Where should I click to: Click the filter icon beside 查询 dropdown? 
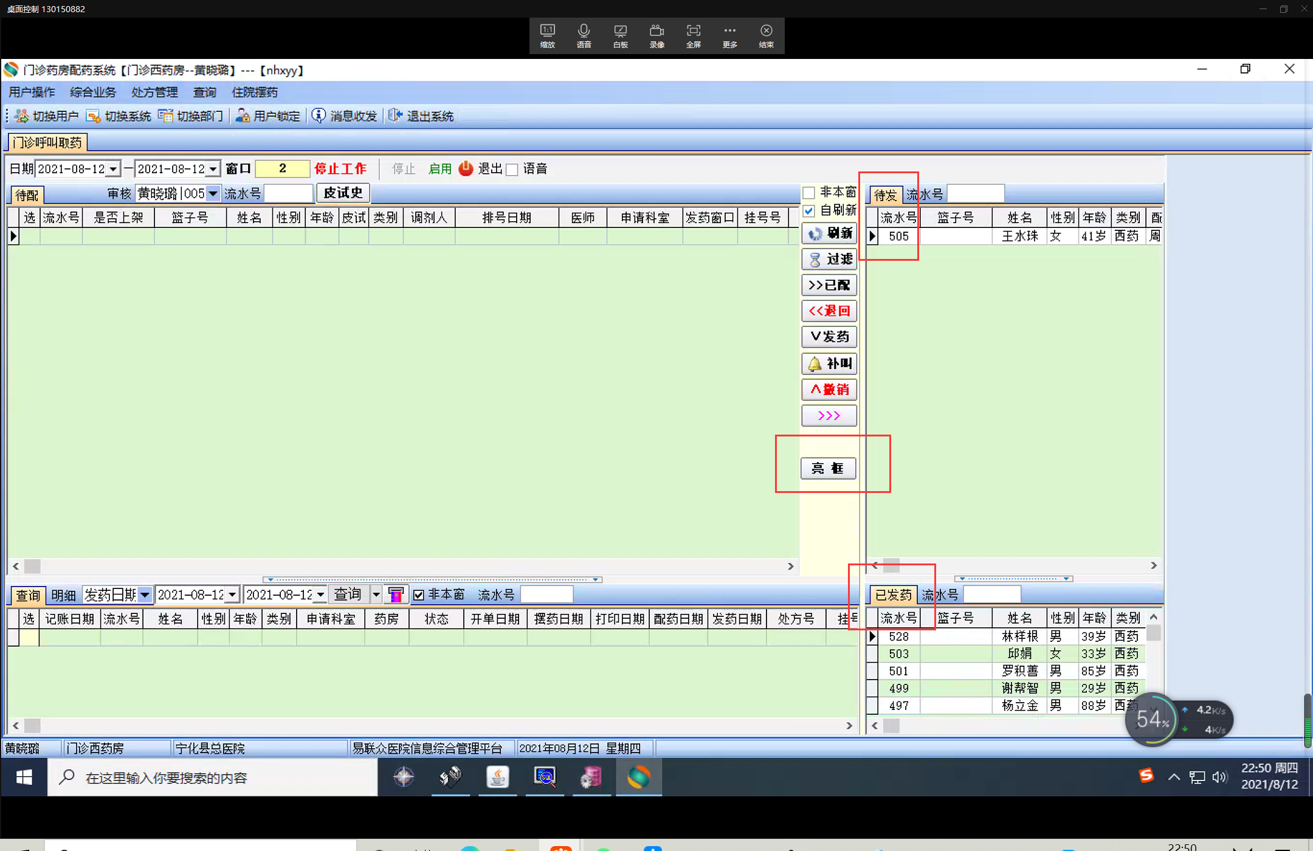pos(396,594)
